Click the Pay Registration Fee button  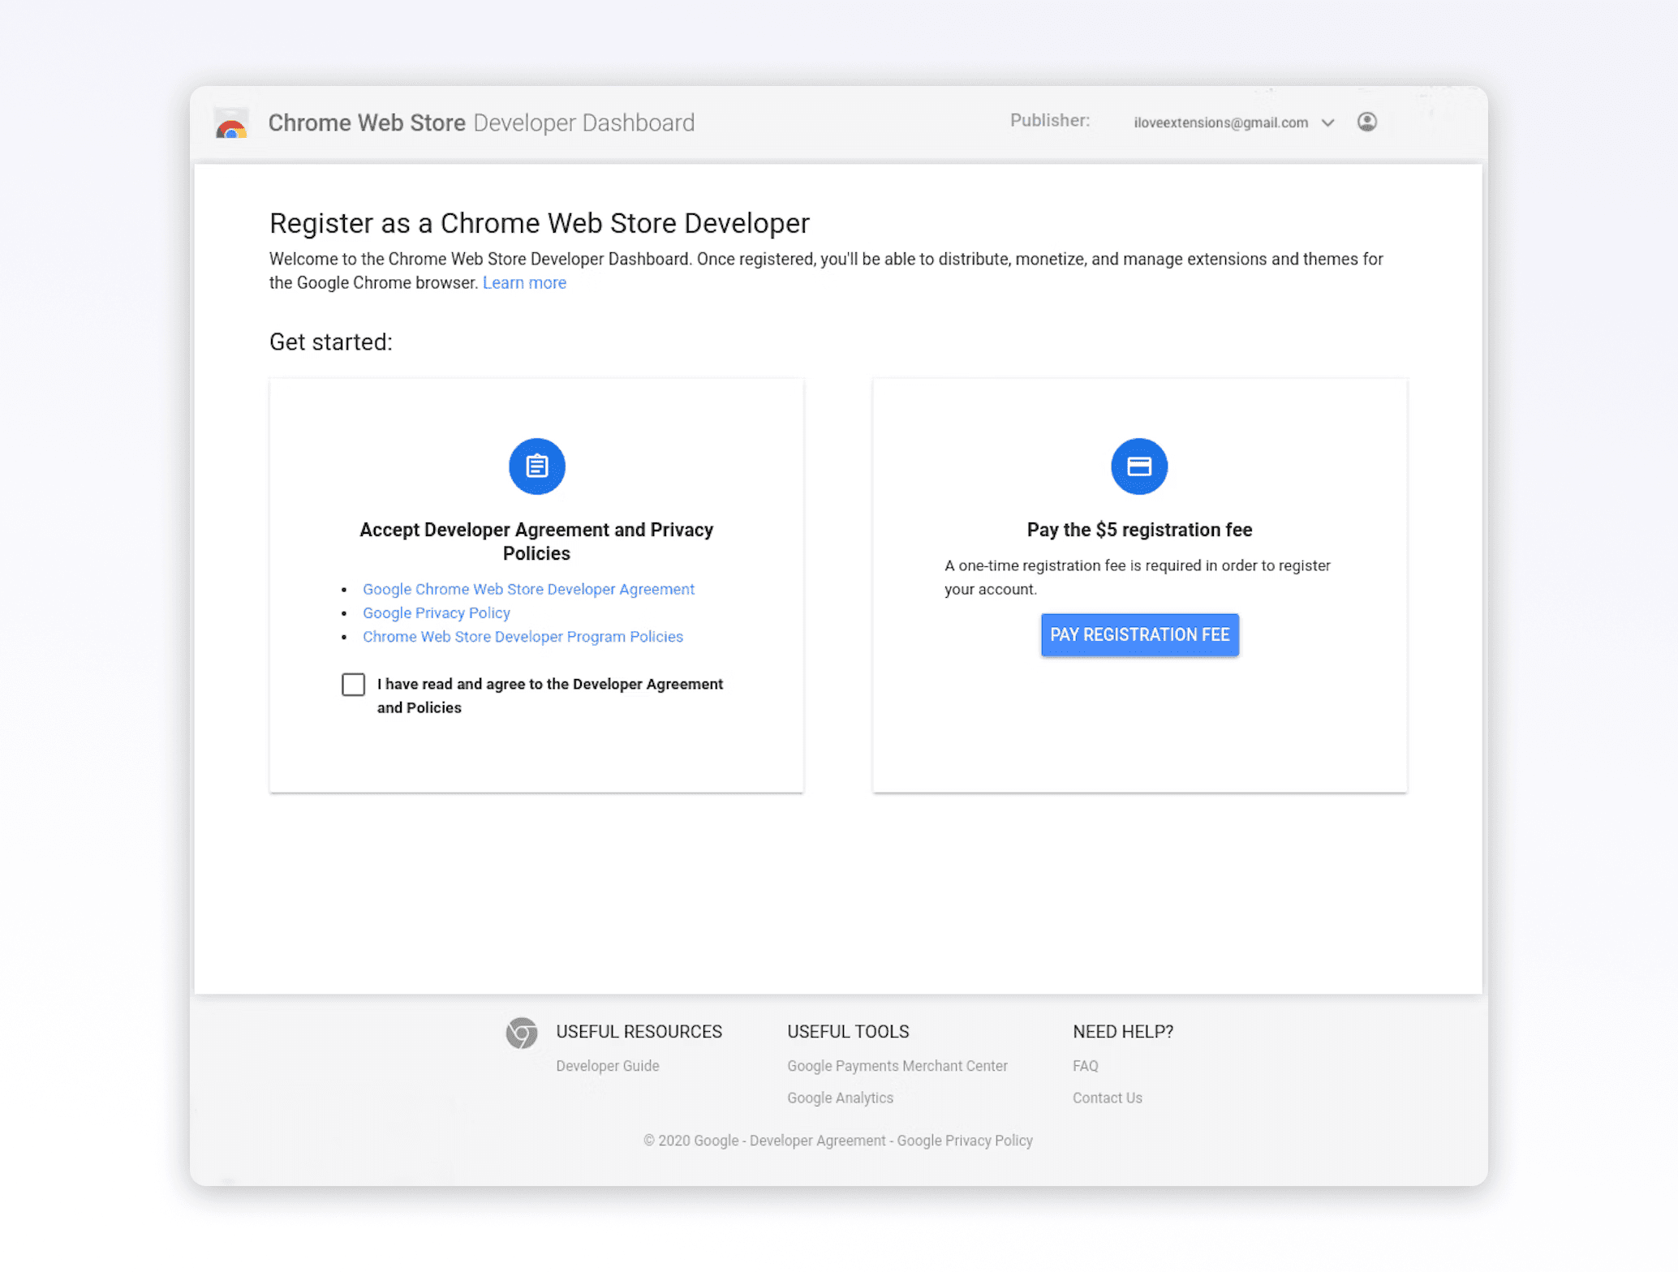1139,634
